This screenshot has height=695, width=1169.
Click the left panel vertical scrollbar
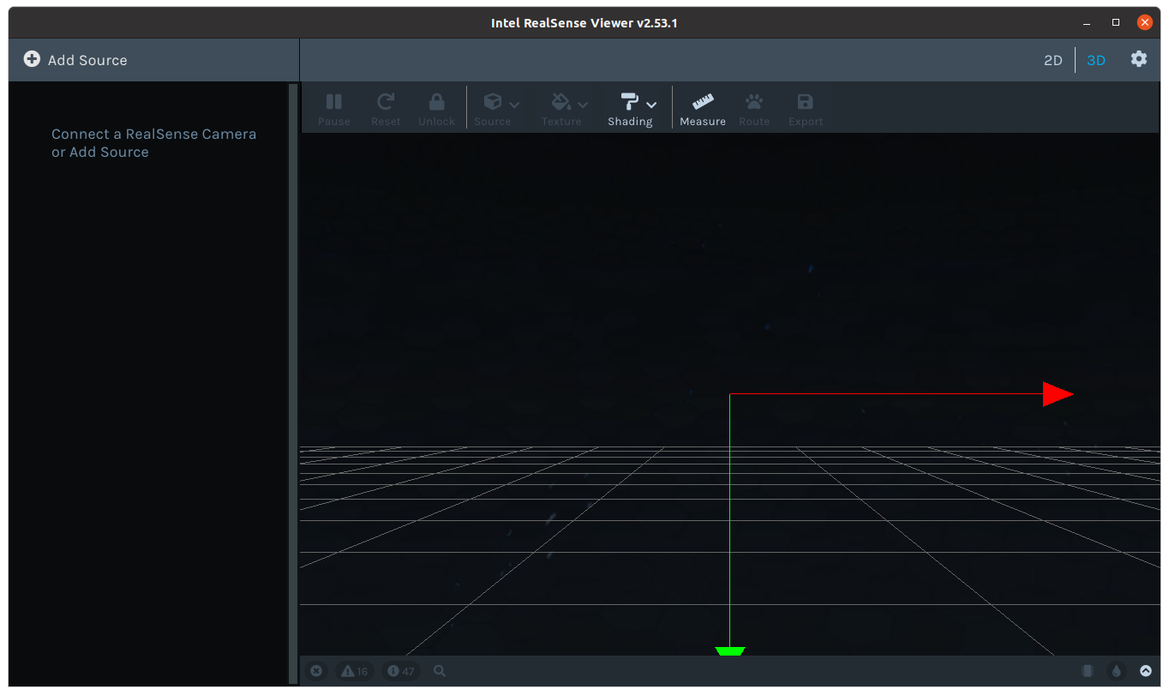pos(293,383)
